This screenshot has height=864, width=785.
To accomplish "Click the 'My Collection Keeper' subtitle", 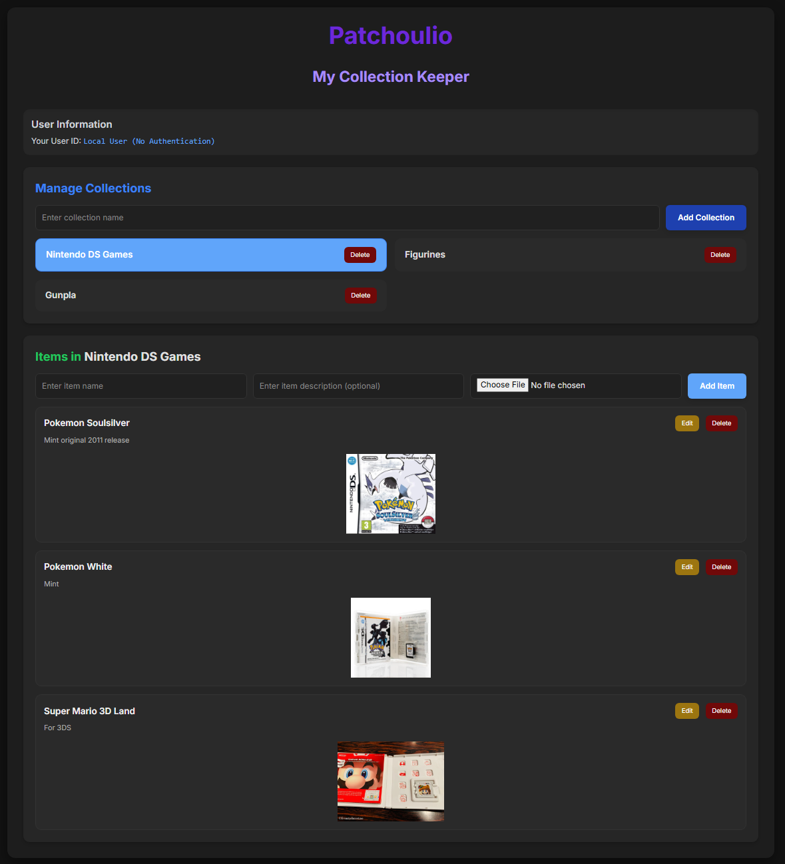I will click(391, 77).
